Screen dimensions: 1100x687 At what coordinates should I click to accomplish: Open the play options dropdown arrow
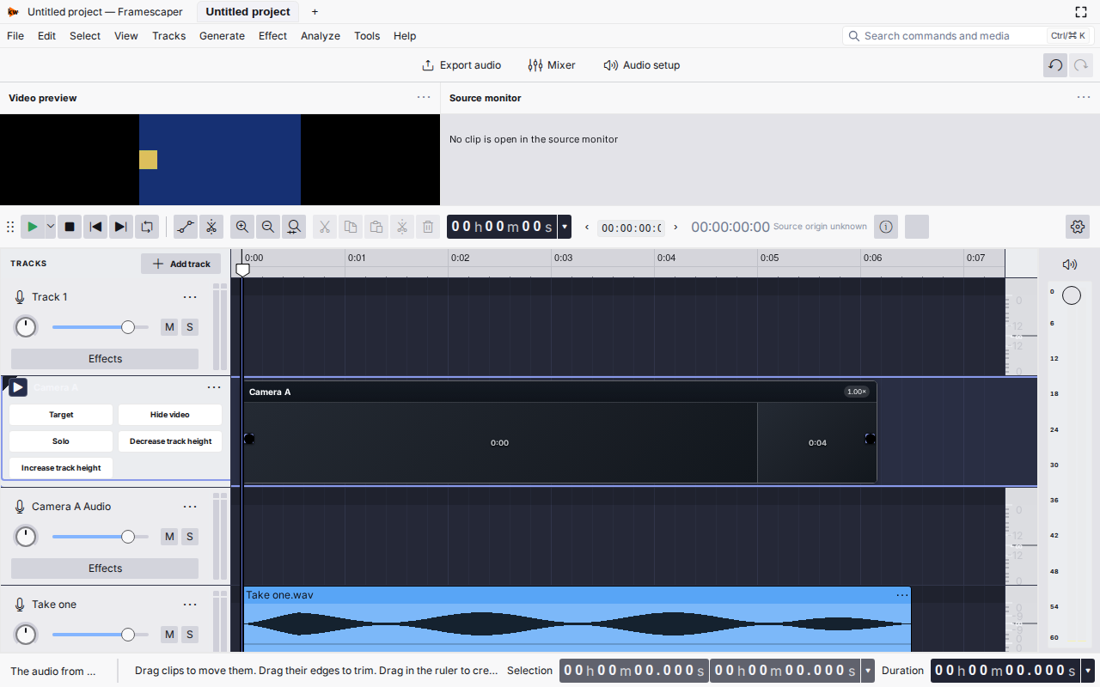click(x=50, y=227)
